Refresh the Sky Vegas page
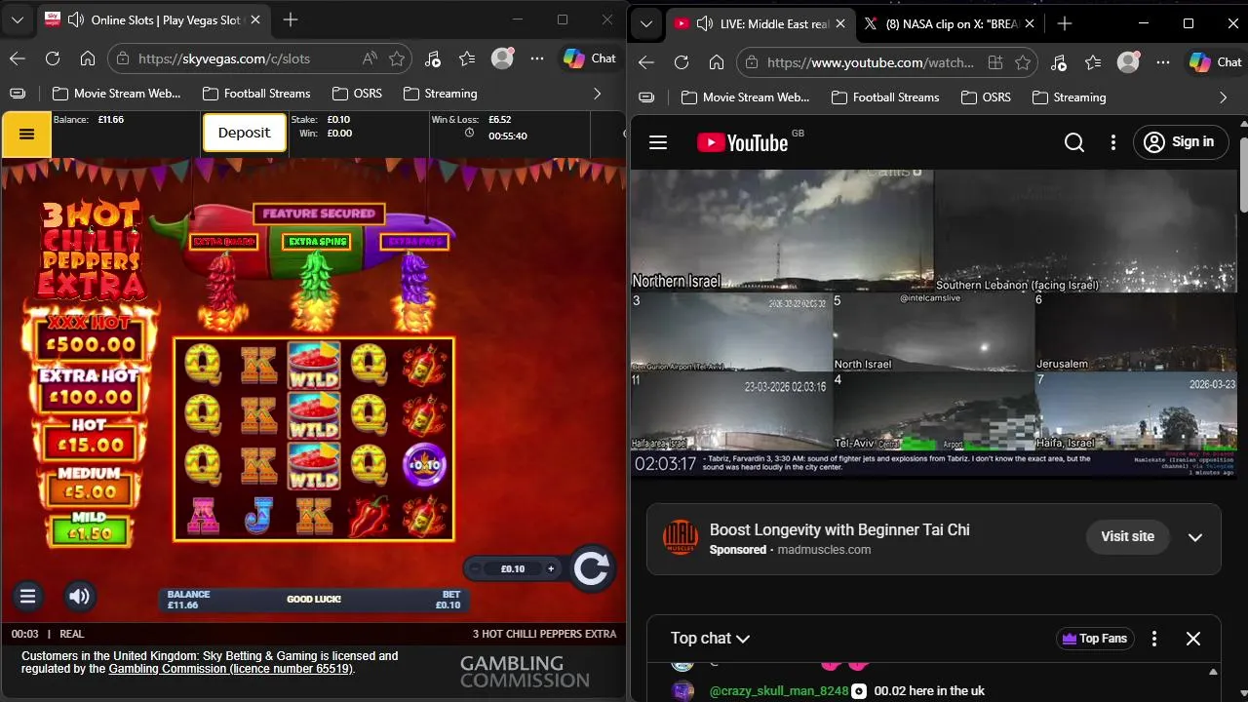 pyautogui.click(x=53, y=58)
